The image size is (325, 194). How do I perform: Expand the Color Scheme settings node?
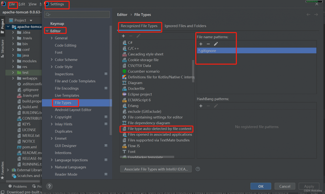coord(52,60)
